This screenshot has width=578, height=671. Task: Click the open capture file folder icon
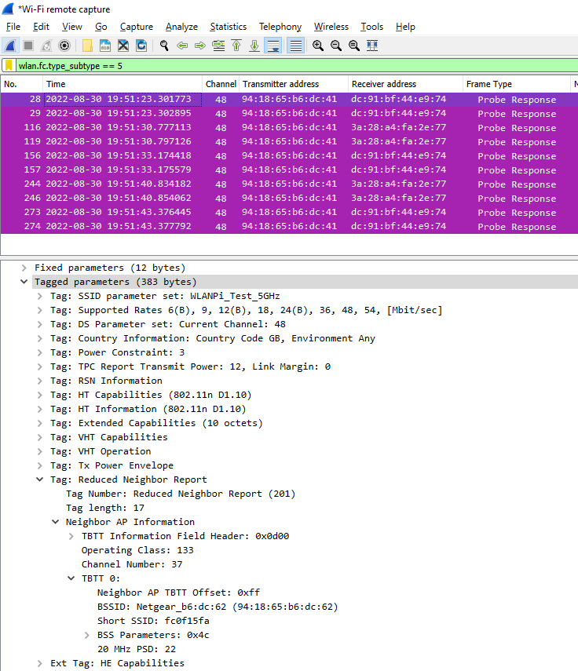point(86,46)
